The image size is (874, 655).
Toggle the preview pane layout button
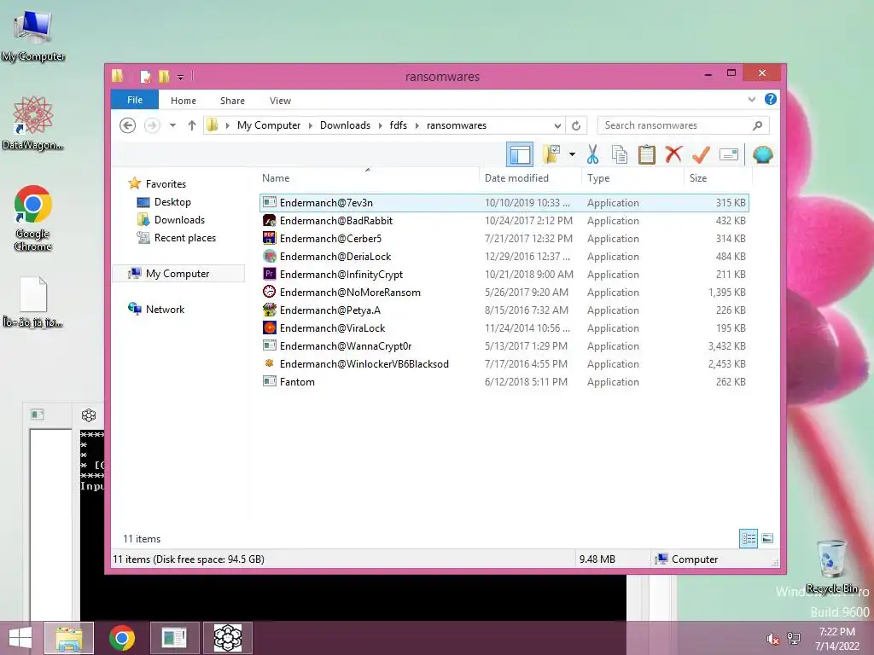coord(520,154)
